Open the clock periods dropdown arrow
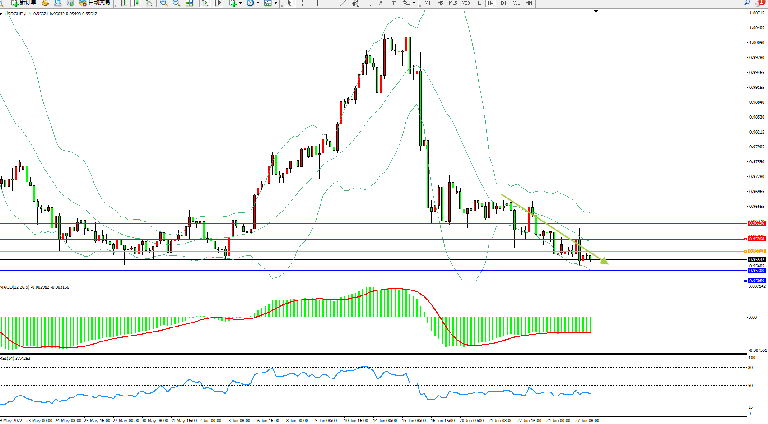This screenshot has height=424, width=768. tap(258, 3)
